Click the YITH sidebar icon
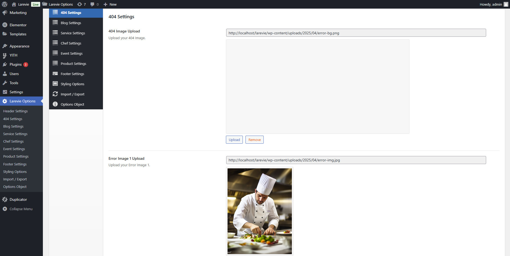This screenshot has width=510, height=256. 5,55
